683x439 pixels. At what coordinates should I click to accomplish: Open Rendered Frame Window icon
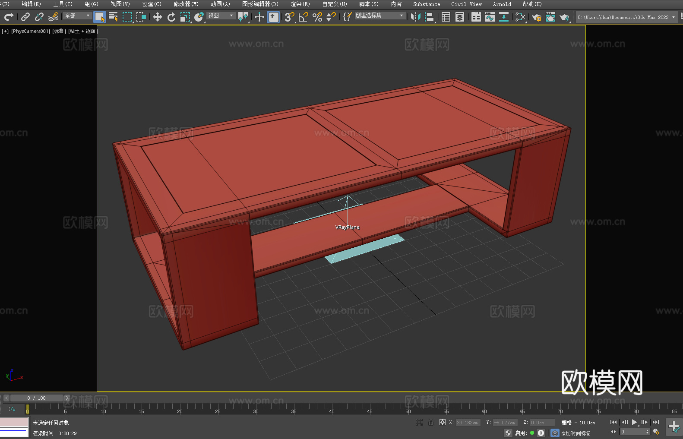(x=550, y=17)
